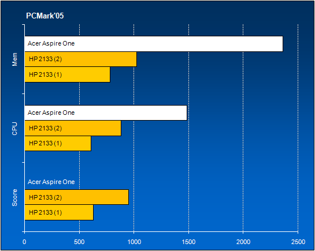Viewport: 315px width, 251px height.
Task: Click the Mem category axis label
Action: point(14,59)
